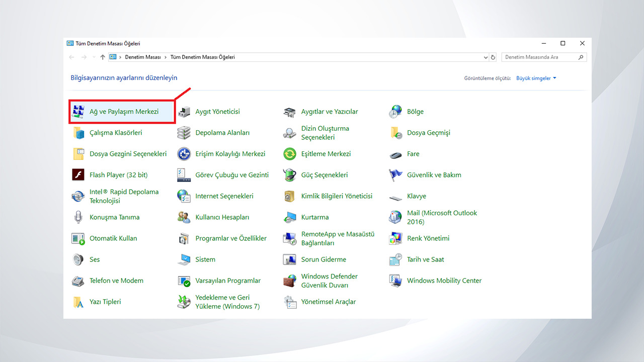Open Renk Yönetimi icon
Screen dimensions: 644x362
point(395,238)
